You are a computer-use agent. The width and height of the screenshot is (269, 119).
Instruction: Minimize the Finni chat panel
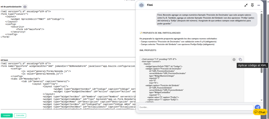258,5
